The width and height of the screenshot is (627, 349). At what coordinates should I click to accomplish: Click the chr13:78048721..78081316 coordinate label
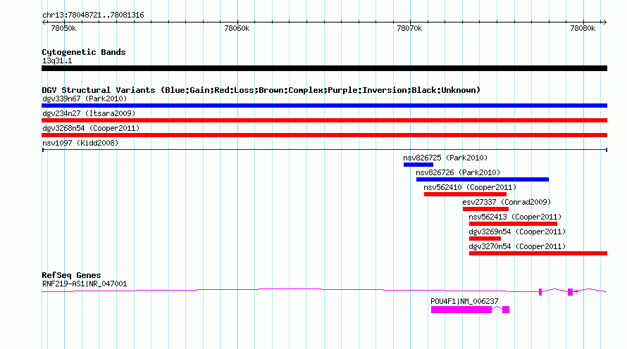coord(93,15)
